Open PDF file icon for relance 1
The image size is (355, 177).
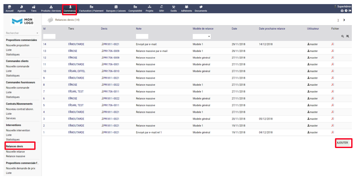click(333, 132)
